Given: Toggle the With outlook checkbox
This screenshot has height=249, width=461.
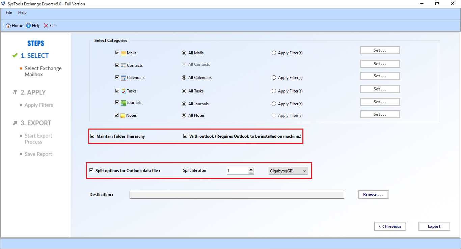Looking at the screenshot, I should point(185,136).
